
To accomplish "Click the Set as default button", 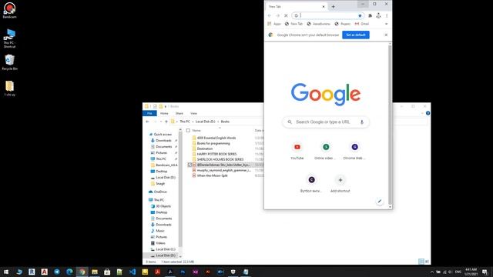I will pyautogui.click(x=356, y=35).
